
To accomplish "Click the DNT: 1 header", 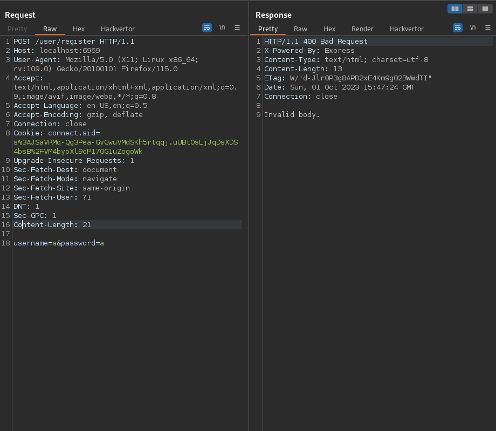I will coord(26,206).
